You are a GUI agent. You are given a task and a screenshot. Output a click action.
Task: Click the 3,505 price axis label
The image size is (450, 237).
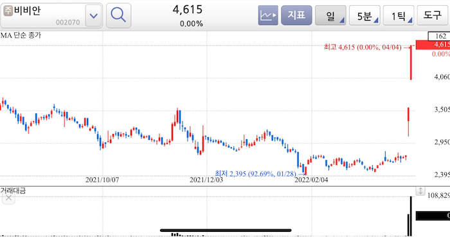tap(442, 109)
